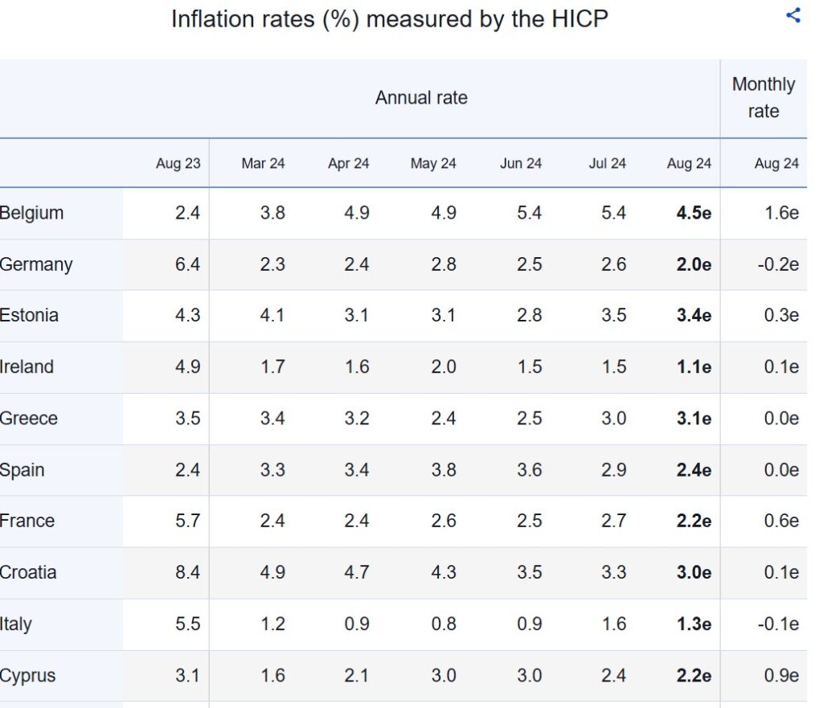Screen dimensions: 823x708
Task: Click Italy's monthly rate -0.1e
Action: 778,624
